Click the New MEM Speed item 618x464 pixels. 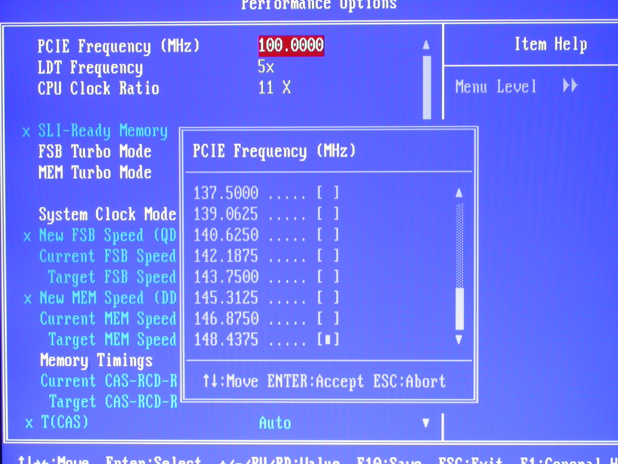tap(108, 298)
